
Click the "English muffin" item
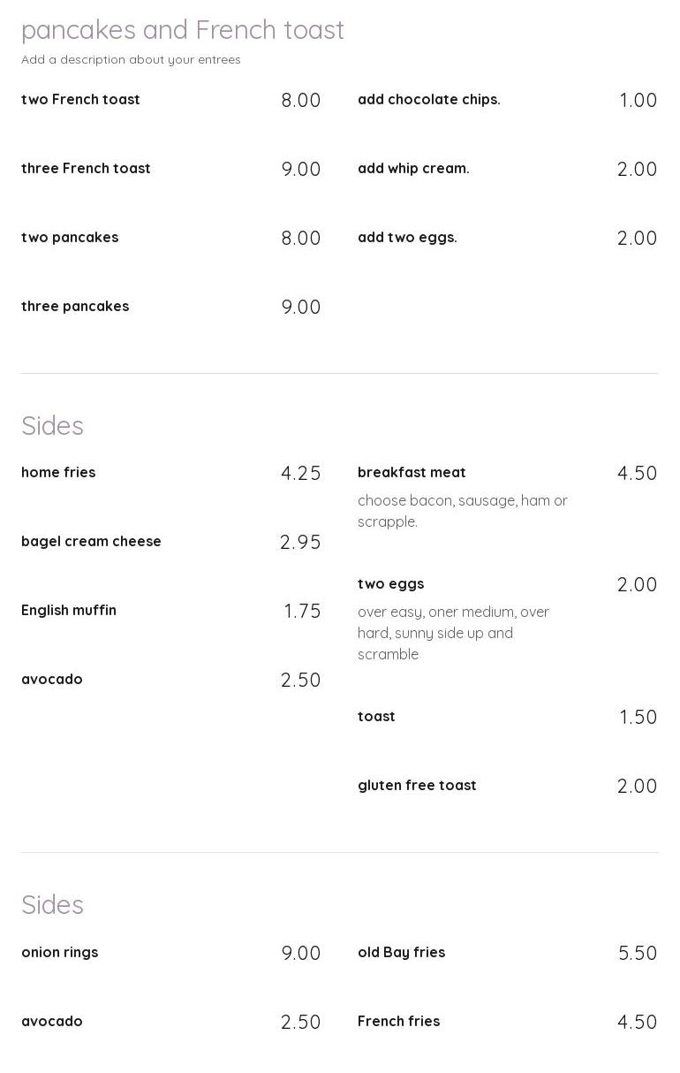click(69, 611)
